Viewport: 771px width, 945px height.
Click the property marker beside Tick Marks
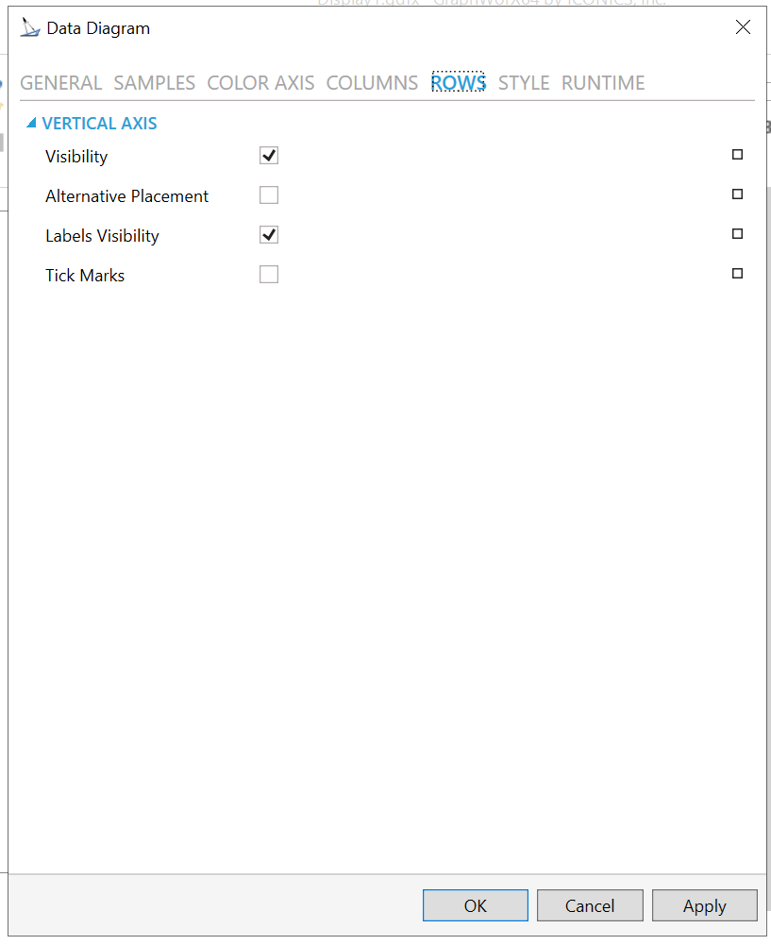tap(737, 274)
